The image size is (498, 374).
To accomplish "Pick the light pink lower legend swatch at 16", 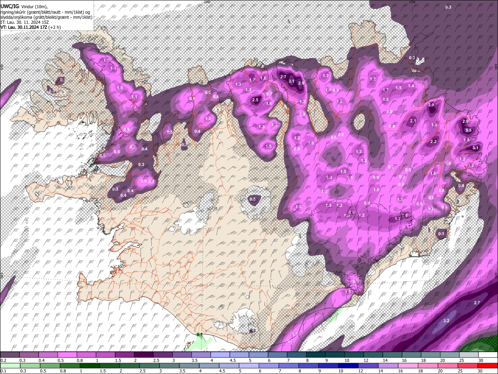I will 407,366.
